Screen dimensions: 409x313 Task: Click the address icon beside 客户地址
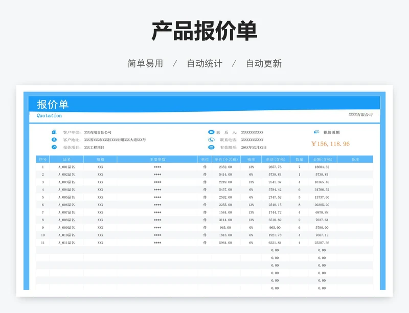(x=54, y=140)
